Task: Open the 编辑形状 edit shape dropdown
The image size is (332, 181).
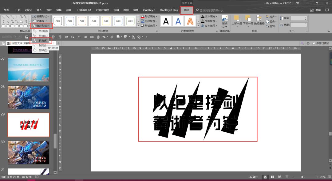Action: point(41,16)
